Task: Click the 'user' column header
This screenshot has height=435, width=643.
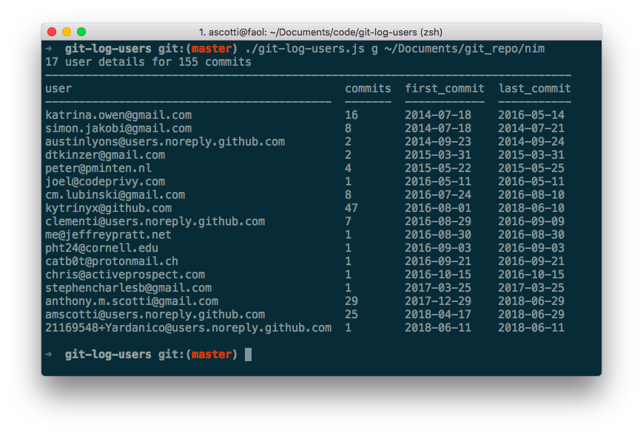Action: pyautogui.click(x=58, y=89)
